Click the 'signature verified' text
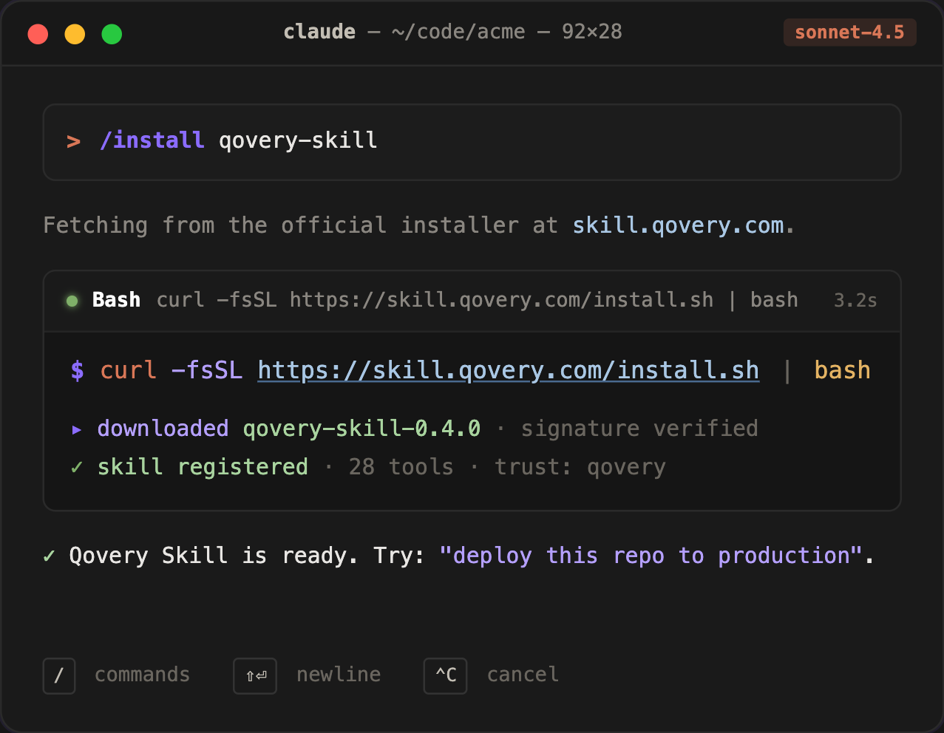Image resolution: width=944 pixels, height=733 pixels. (x=639, y=429)
